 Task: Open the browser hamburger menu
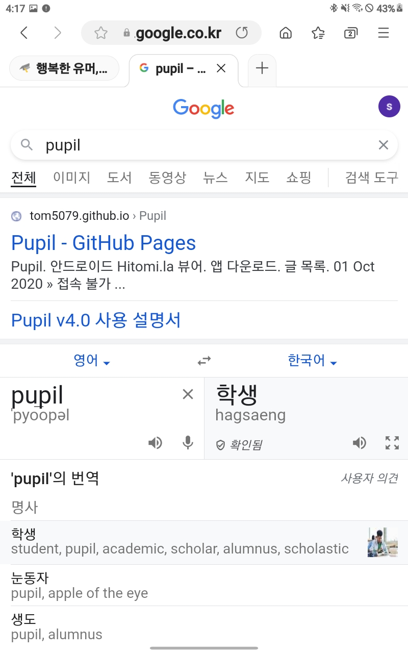pyautogui.click(x=384, y=33)
